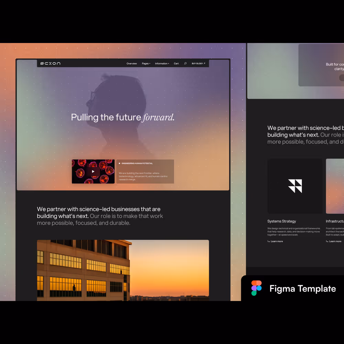
Task: Click the Pulling the future forward headline
Action: 122,117
